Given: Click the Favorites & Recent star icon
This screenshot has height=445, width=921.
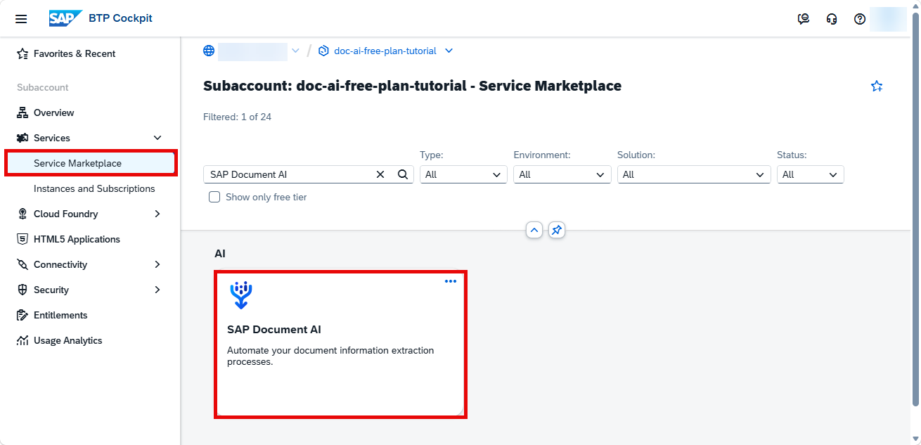Looking at the screenshot, I should point(22,53).
